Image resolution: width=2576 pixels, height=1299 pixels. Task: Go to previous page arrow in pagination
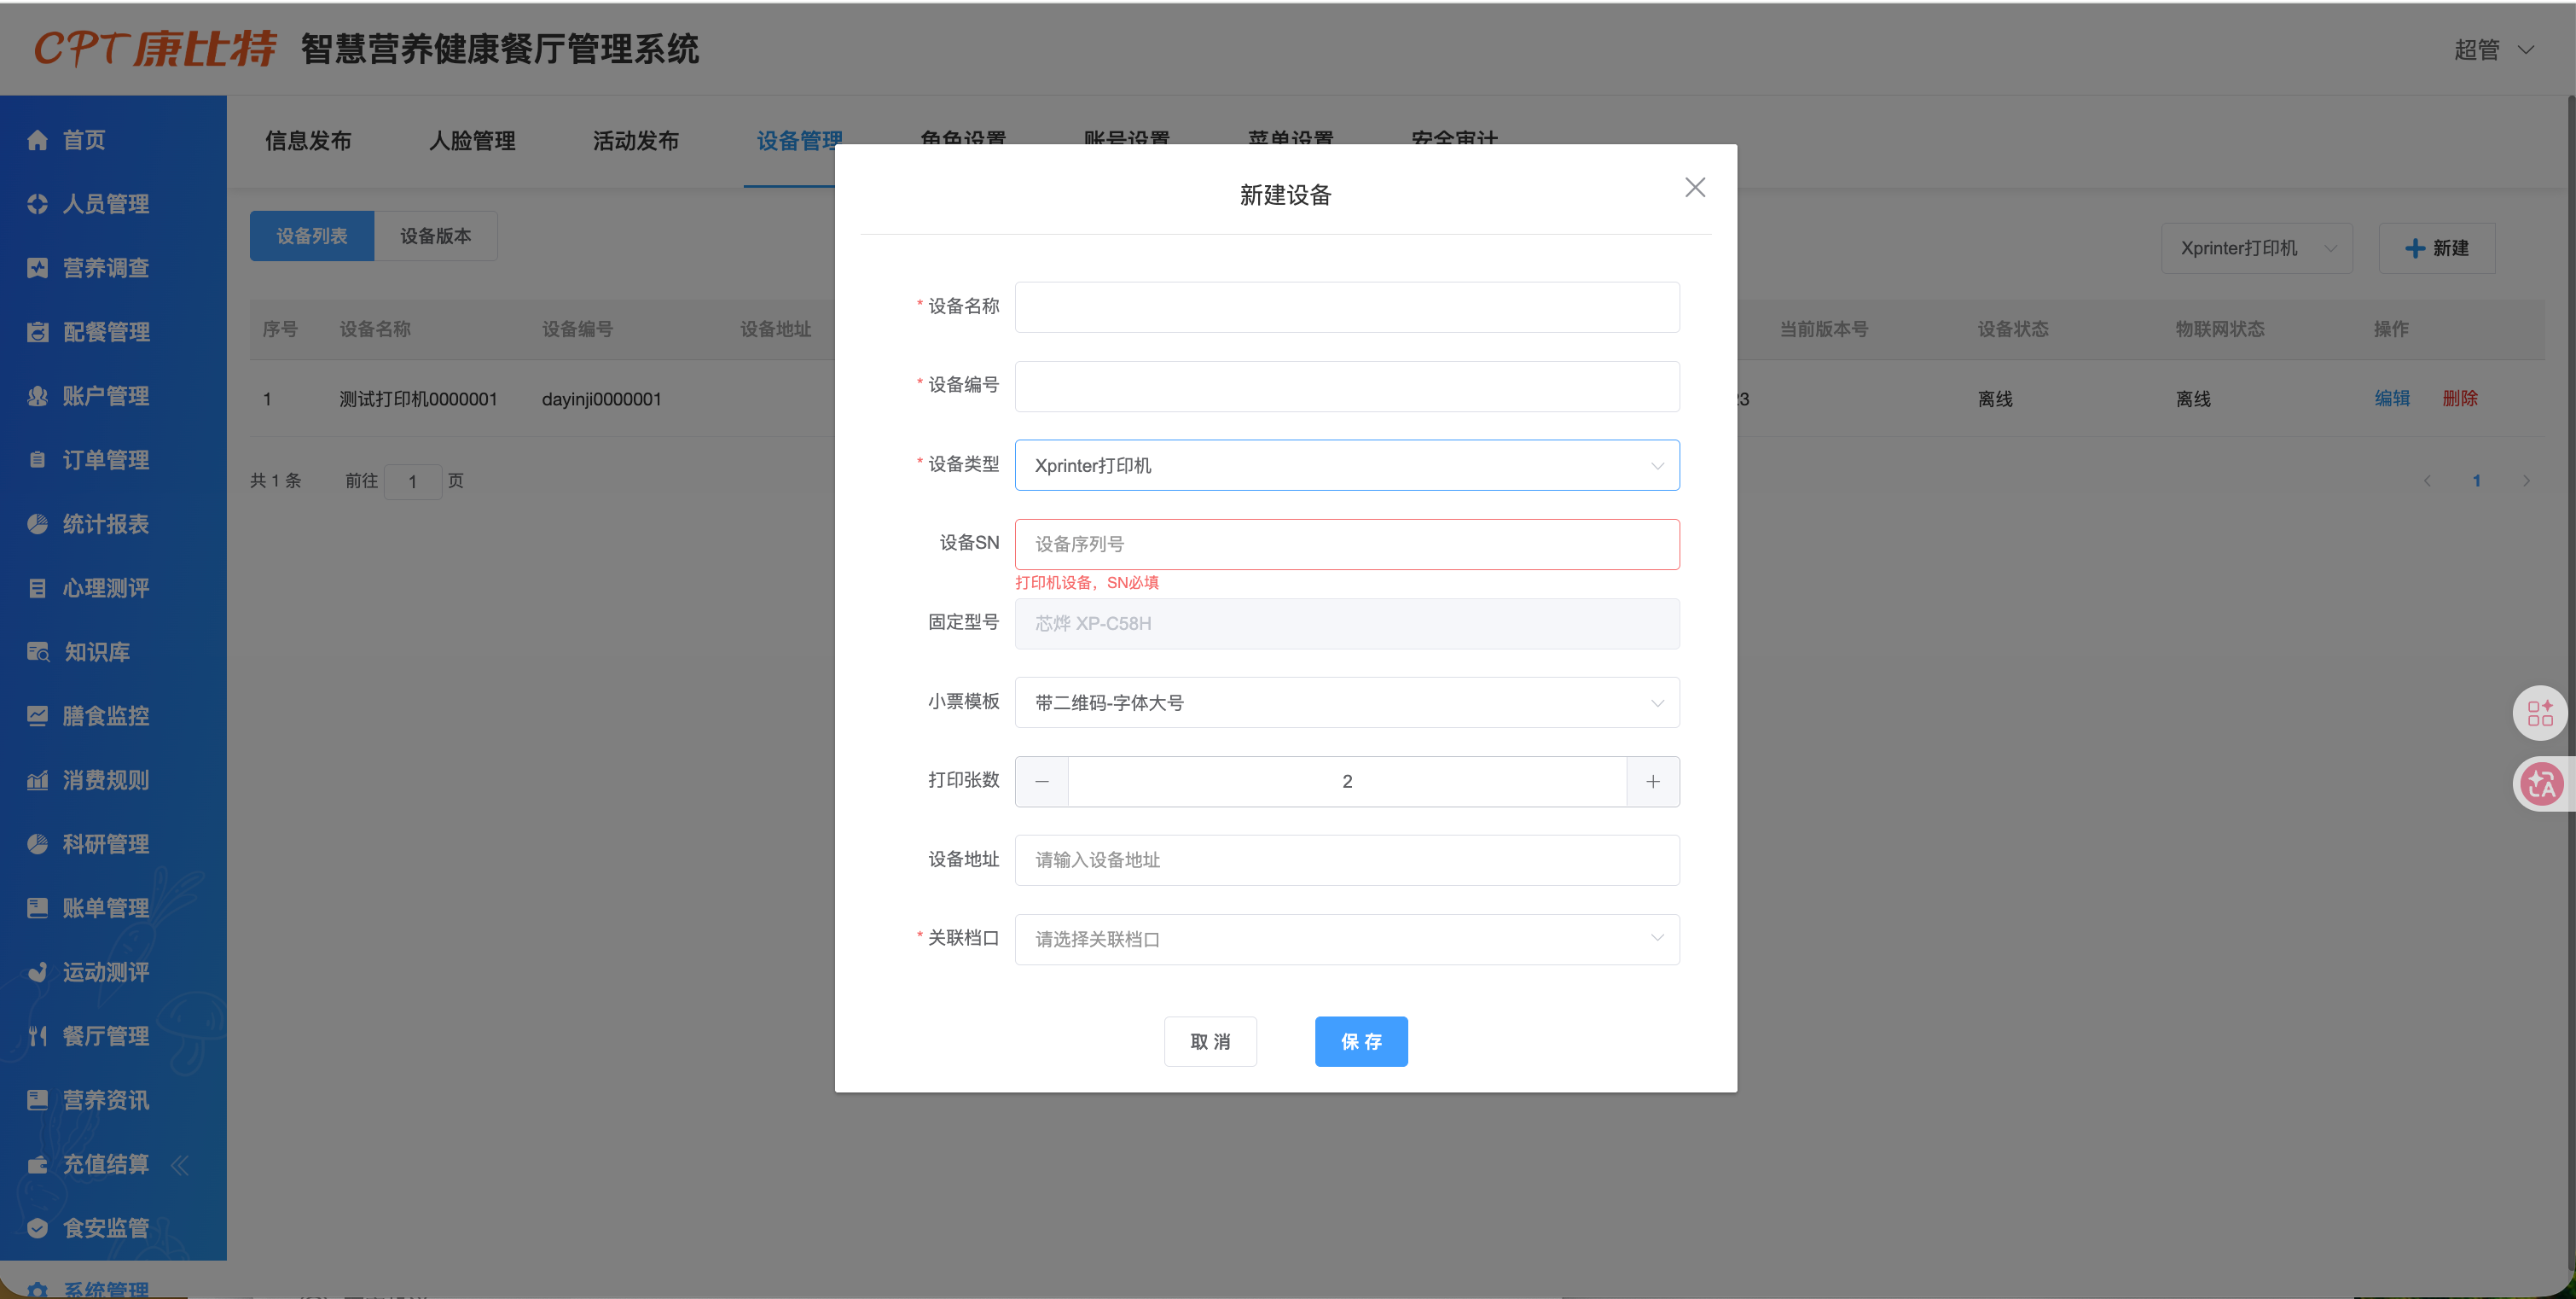pos(2427,481)
